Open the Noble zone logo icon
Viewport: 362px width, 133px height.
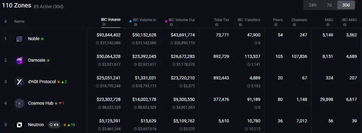19,39
